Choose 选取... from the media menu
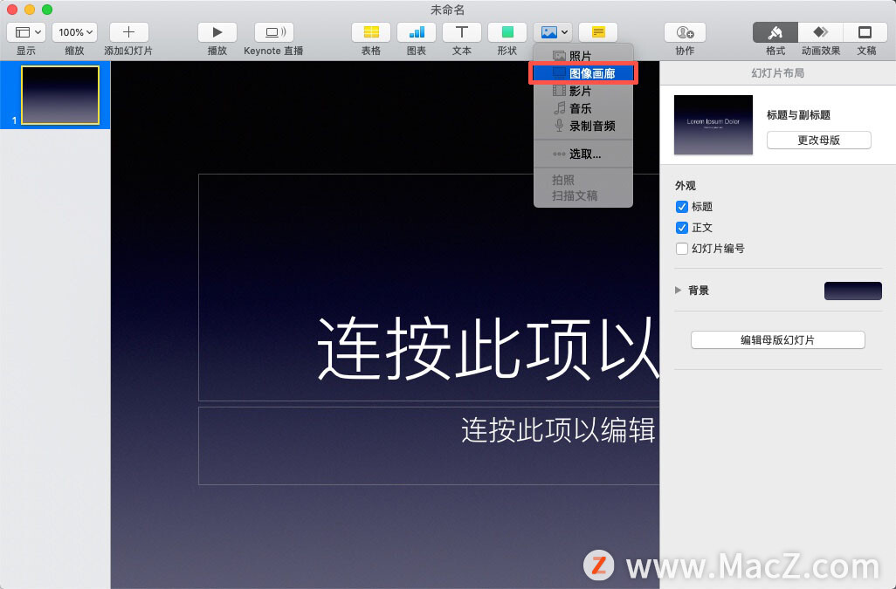This screenshot has width=896, height=589. tap(582, 154)
